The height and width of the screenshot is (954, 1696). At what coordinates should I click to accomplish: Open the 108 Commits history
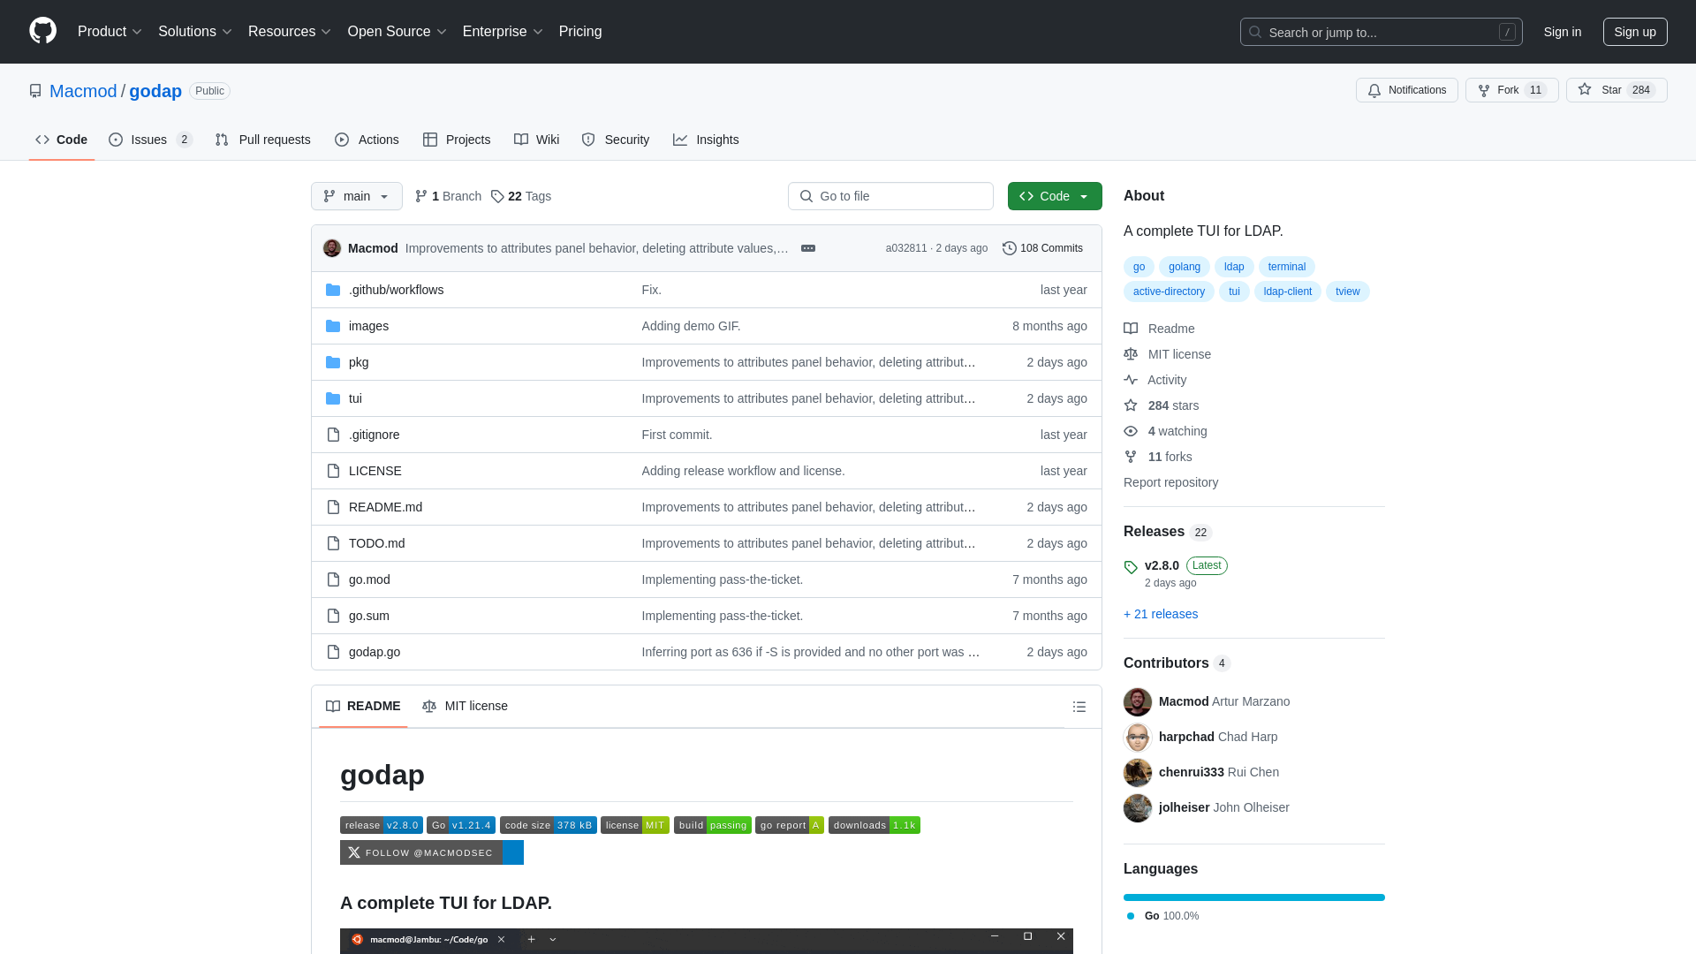(x=1042, y=248)
